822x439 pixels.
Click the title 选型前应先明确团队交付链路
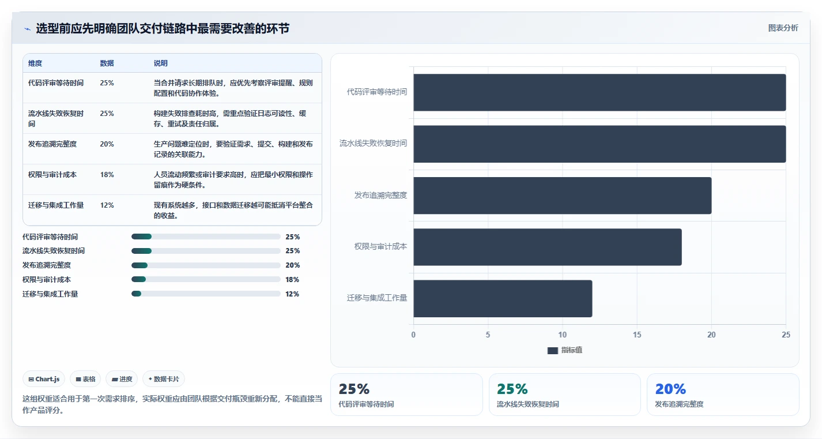(163, 29)
